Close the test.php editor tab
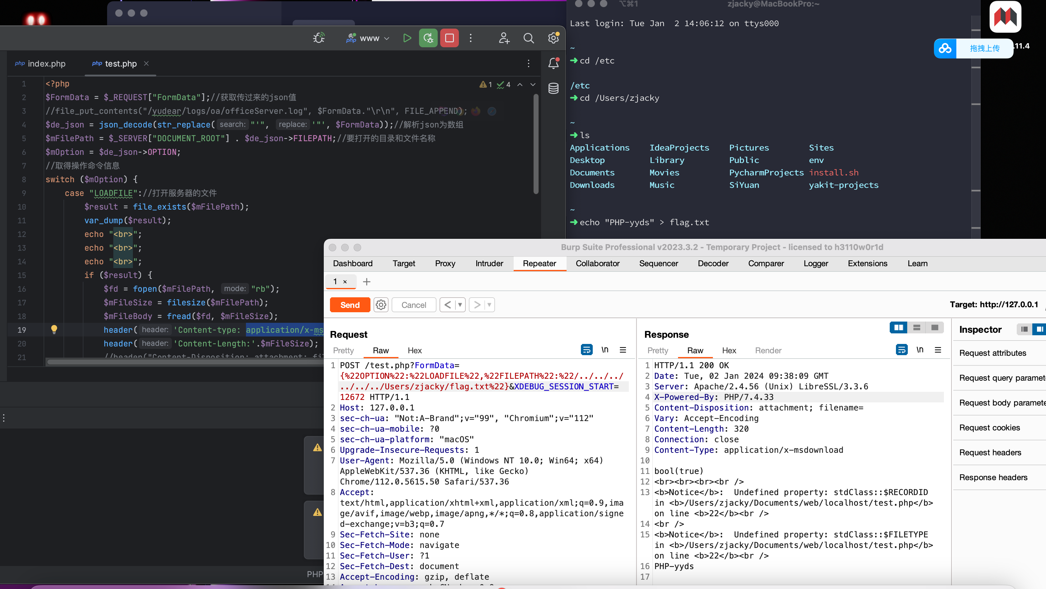Viewport: 1046px width, 589px height. (x=146, y=64)
